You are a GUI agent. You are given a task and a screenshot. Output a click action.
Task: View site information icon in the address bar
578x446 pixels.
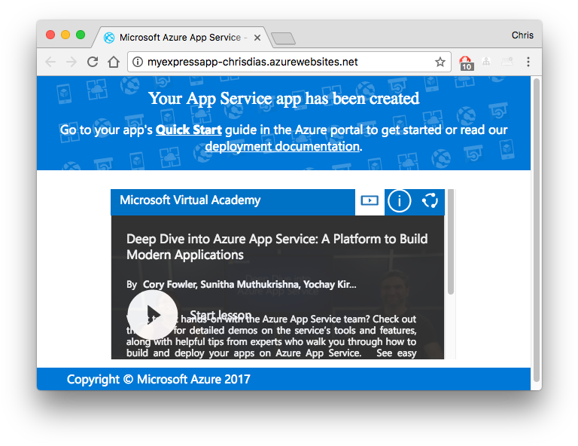pos(138,62)
